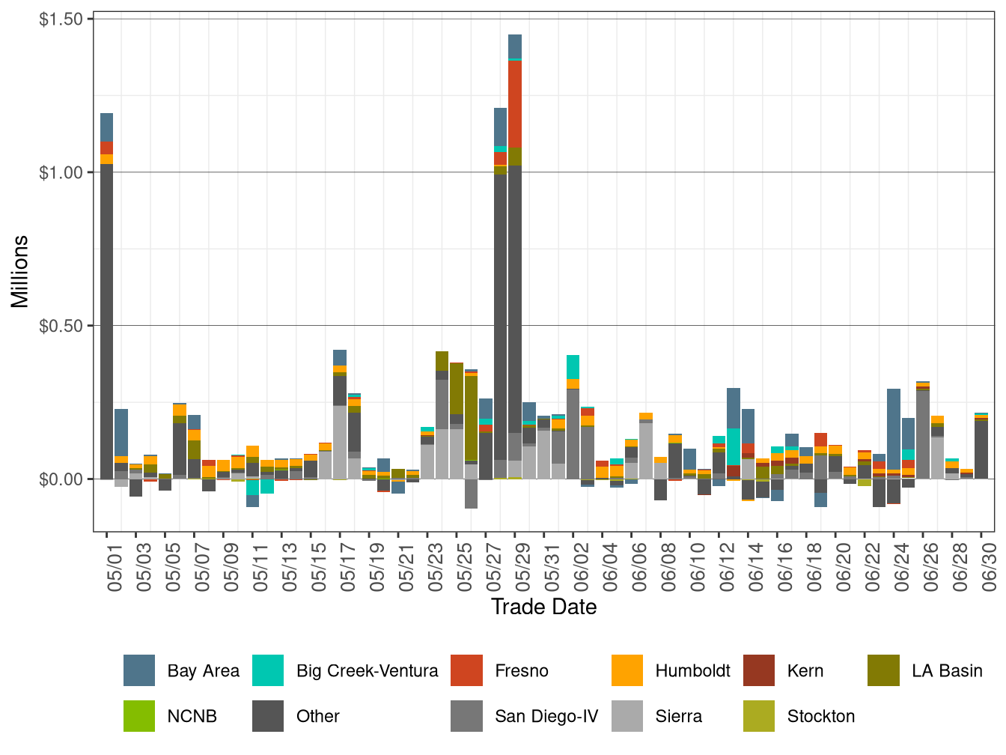Select the '06/24' x-axis date label
Viewport: 1006px width, 755px height.
[903, 566]
